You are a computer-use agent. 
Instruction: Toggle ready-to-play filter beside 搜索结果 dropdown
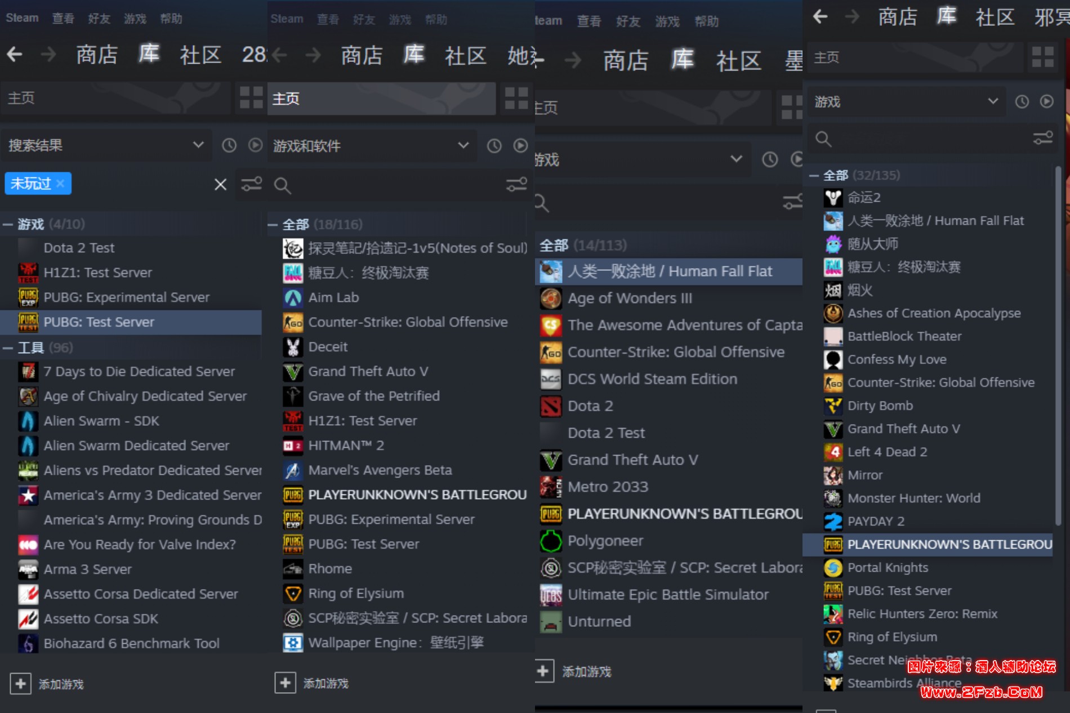(255, 145)
